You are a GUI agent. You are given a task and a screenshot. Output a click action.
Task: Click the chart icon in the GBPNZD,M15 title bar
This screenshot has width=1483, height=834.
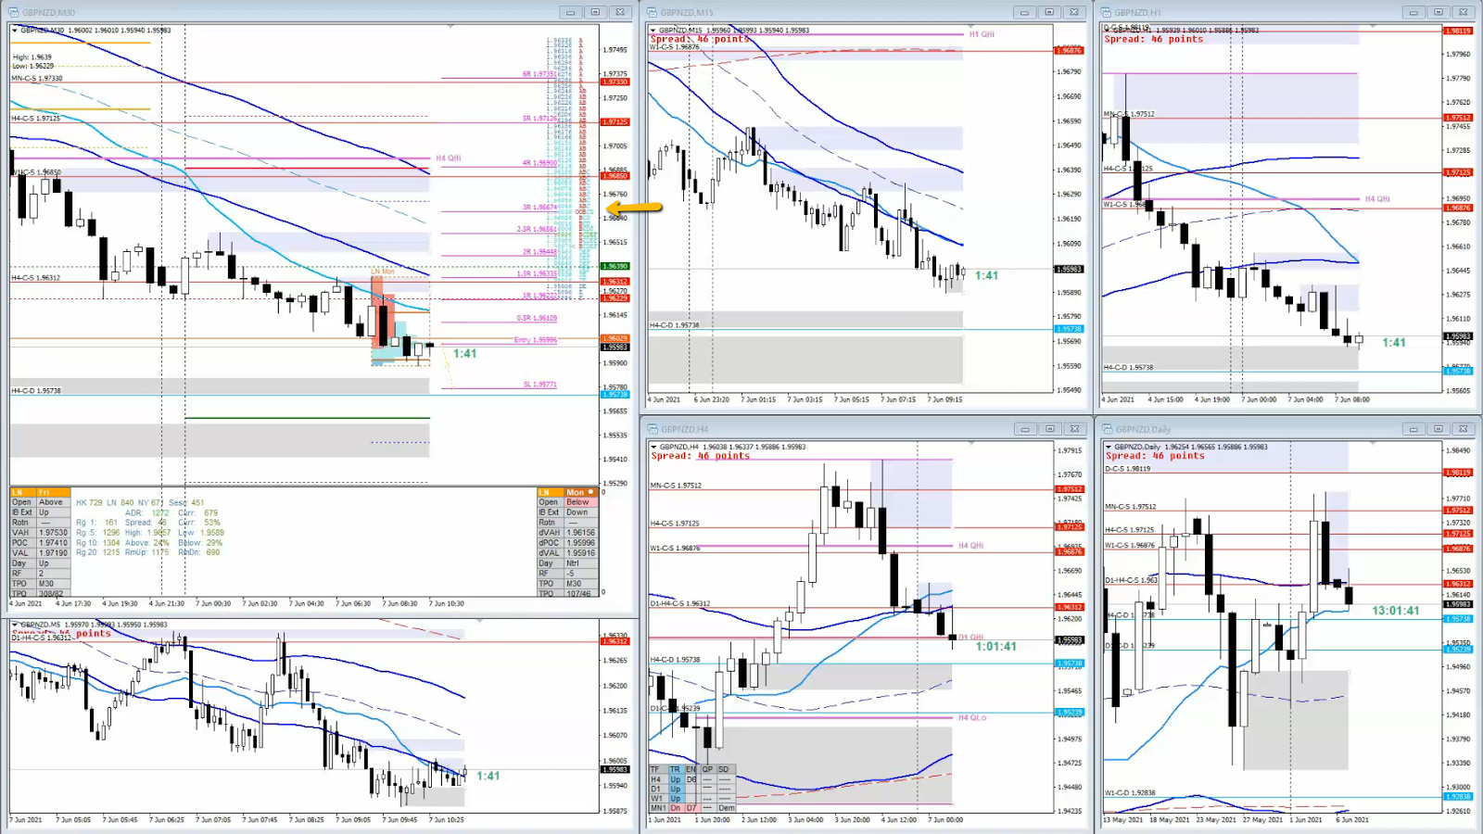click(x=653, y=12)
